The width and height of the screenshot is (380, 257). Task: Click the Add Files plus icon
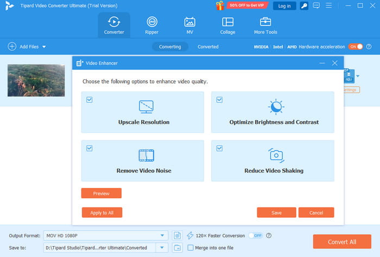tap(12, 46)
